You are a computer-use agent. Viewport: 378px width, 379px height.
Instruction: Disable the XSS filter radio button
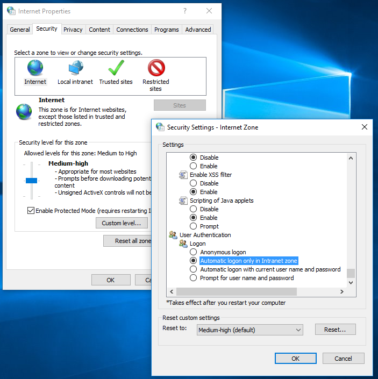pos(194,183)
